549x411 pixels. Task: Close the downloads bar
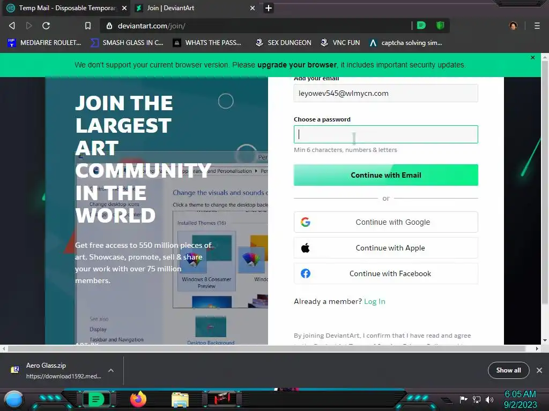539,370
